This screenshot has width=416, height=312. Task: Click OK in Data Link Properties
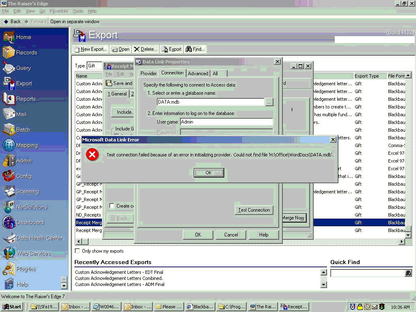[x=198, y=234]
